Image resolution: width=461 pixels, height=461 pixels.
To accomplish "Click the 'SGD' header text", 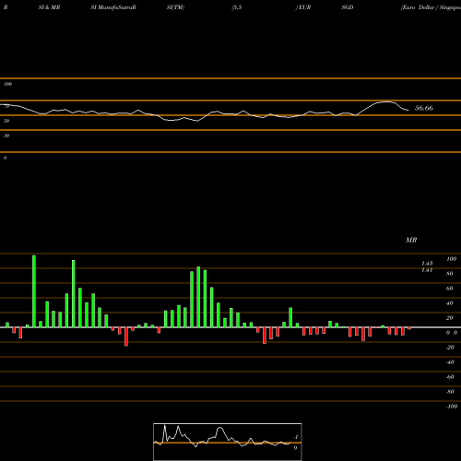I will [x=348, y=7].
